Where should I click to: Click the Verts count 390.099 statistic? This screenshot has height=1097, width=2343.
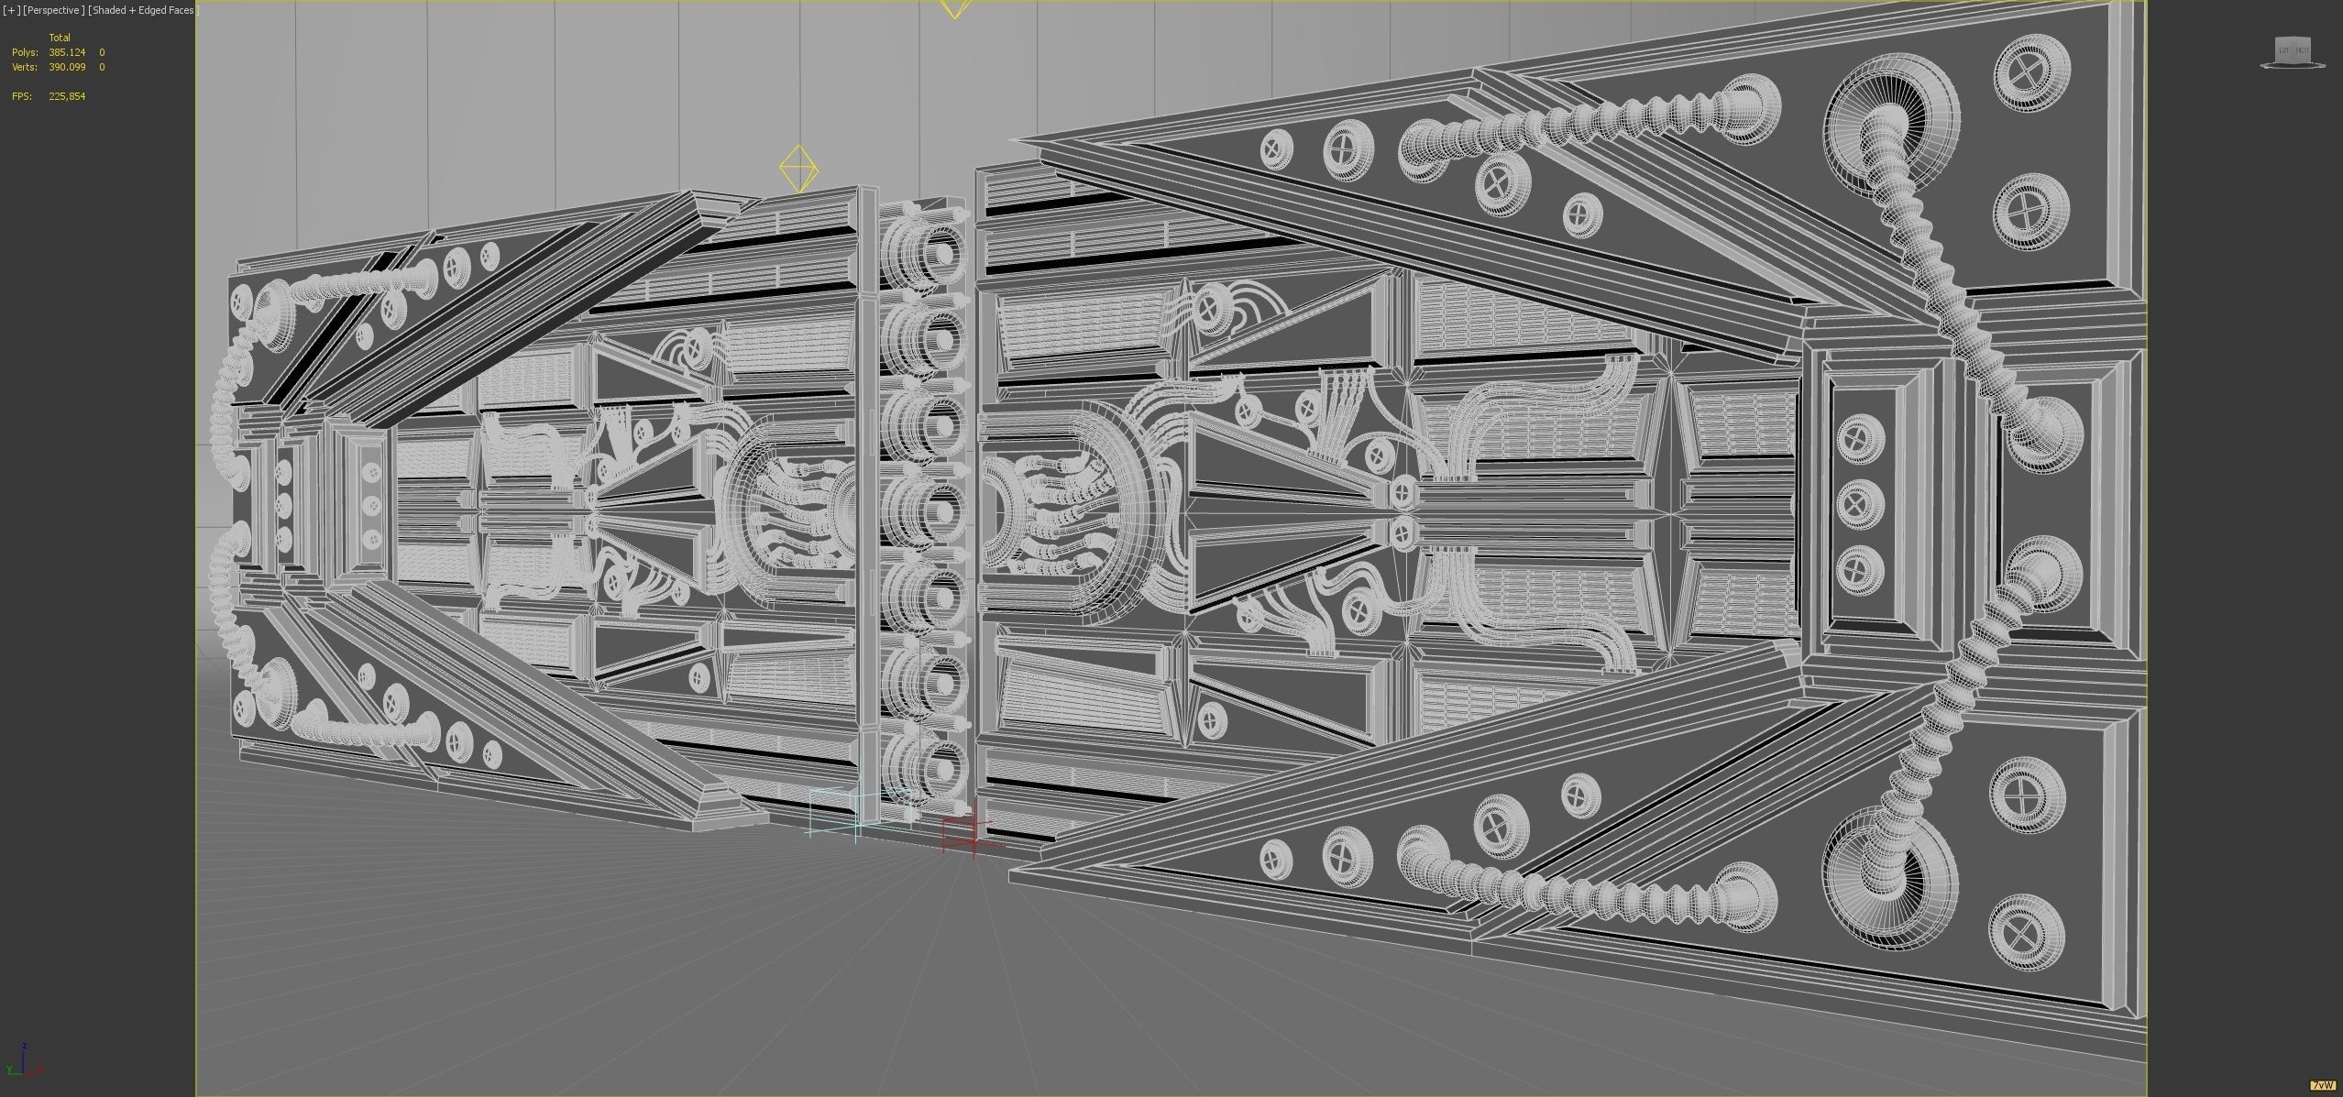coord(67,67)
